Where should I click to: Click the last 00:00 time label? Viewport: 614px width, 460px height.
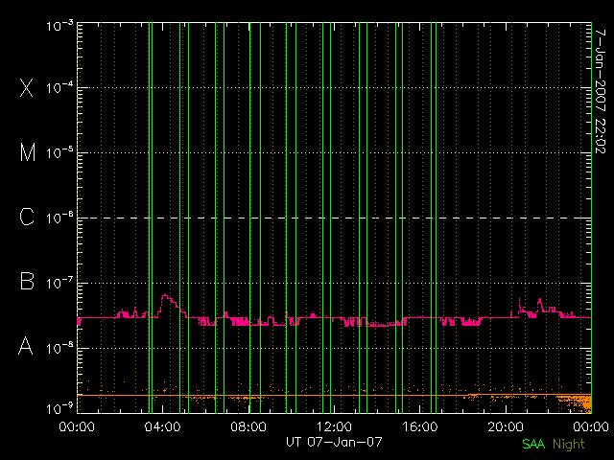coord(591,426)
